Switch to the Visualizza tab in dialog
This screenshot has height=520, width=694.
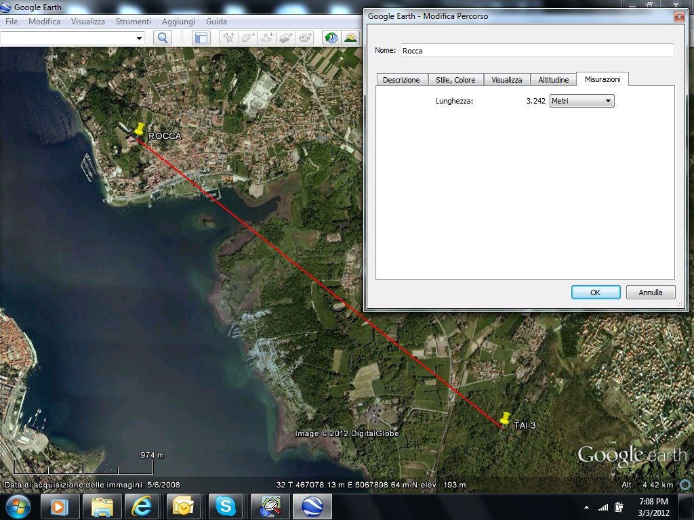pos(507,80)
